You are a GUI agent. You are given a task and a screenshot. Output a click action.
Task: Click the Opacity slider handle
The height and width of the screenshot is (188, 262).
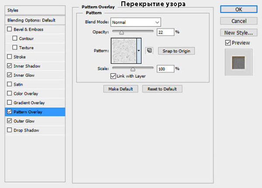[121, 33]
